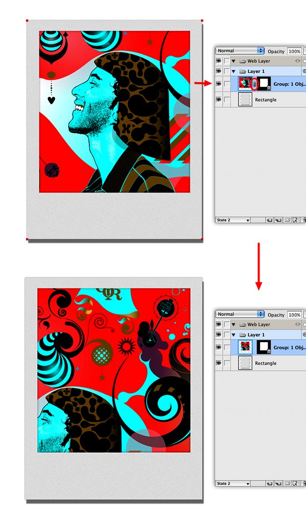Hide Rectangle object in lower Layers panel
The image size is (306, 529).
[x=219, y=363]
